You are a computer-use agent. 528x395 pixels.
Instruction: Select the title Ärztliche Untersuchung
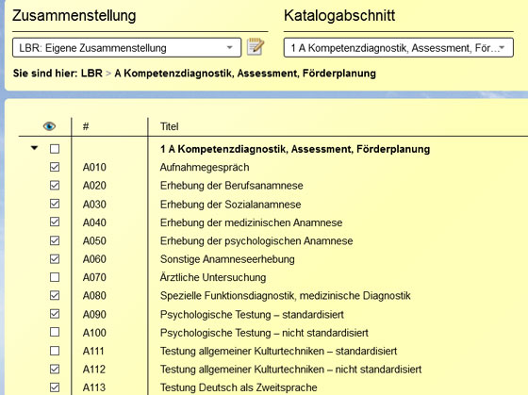pyautogui.click(x=213, y=277)
